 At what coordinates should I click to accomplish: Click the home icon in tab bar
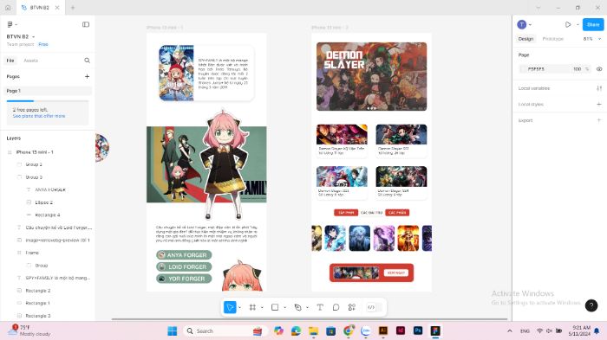[x=8, y=7]
